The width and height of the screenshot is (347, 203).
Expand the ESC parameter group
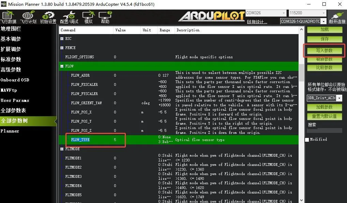pyautogui.click(x=62, y=39)
